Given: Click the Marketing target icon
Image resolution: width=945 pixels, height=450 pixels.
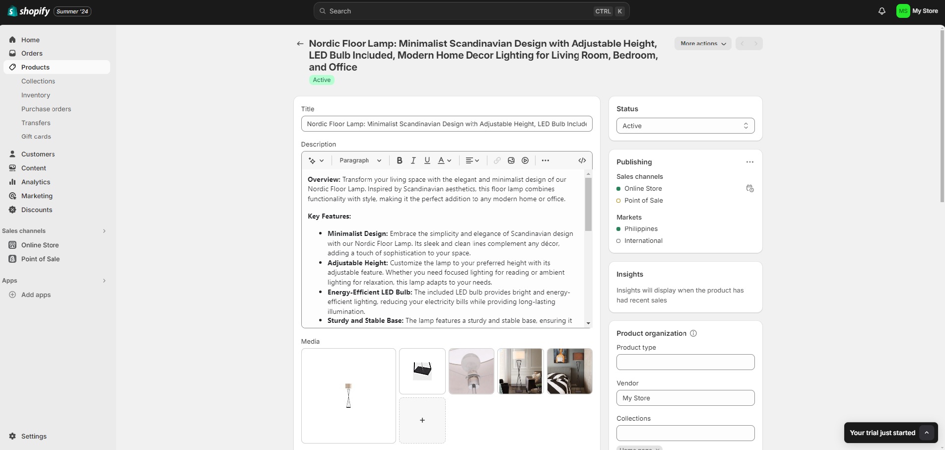Looking at the screenshot, I should point(12,196).
